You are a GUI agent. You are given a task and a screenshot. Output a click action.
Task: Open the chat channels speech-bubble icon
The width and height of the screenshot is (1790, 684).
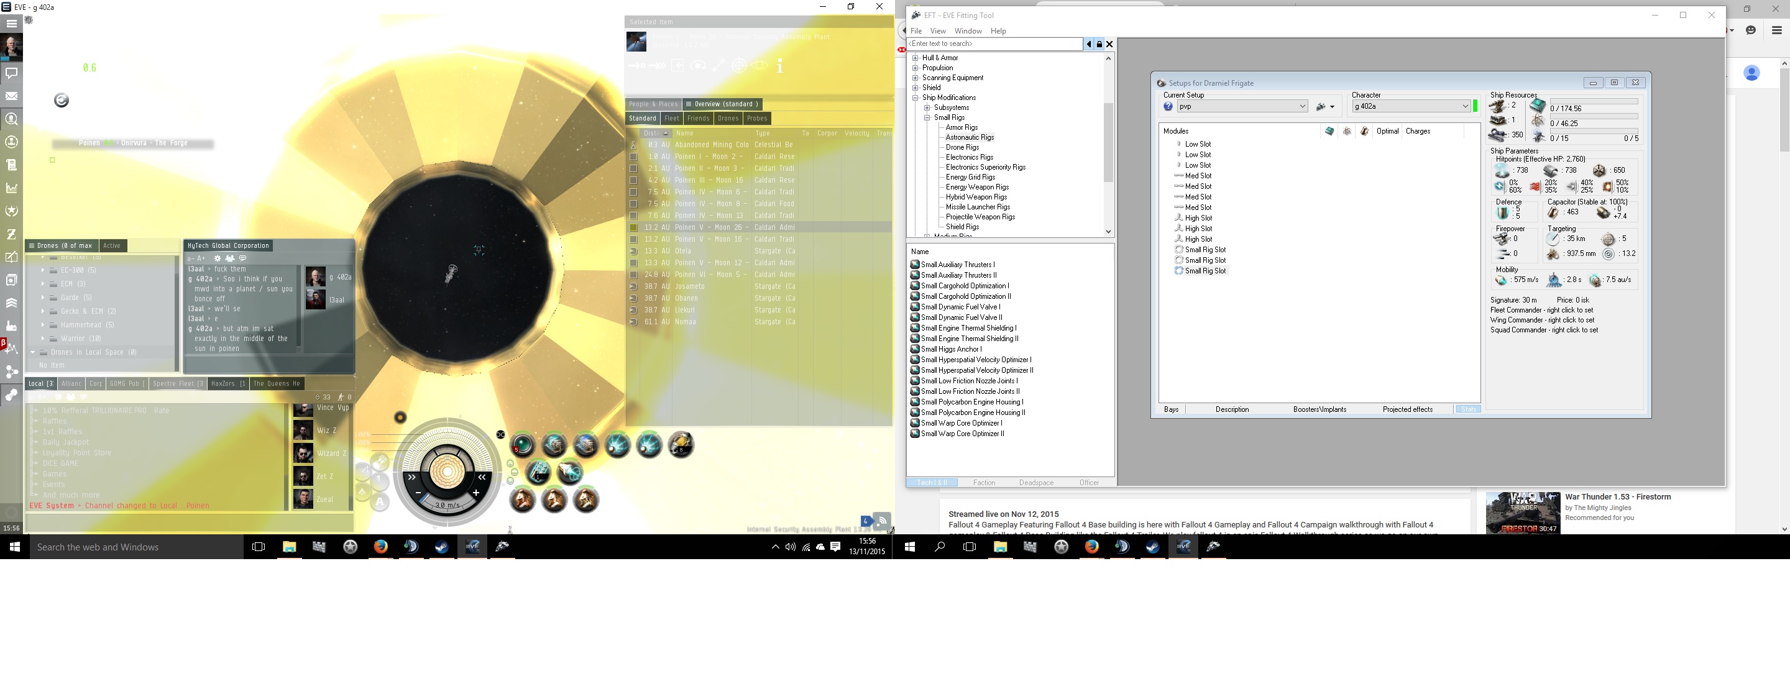click(11, 73)
